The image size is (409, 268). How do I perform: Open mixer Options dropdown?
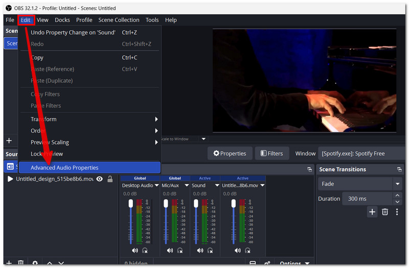294,263
